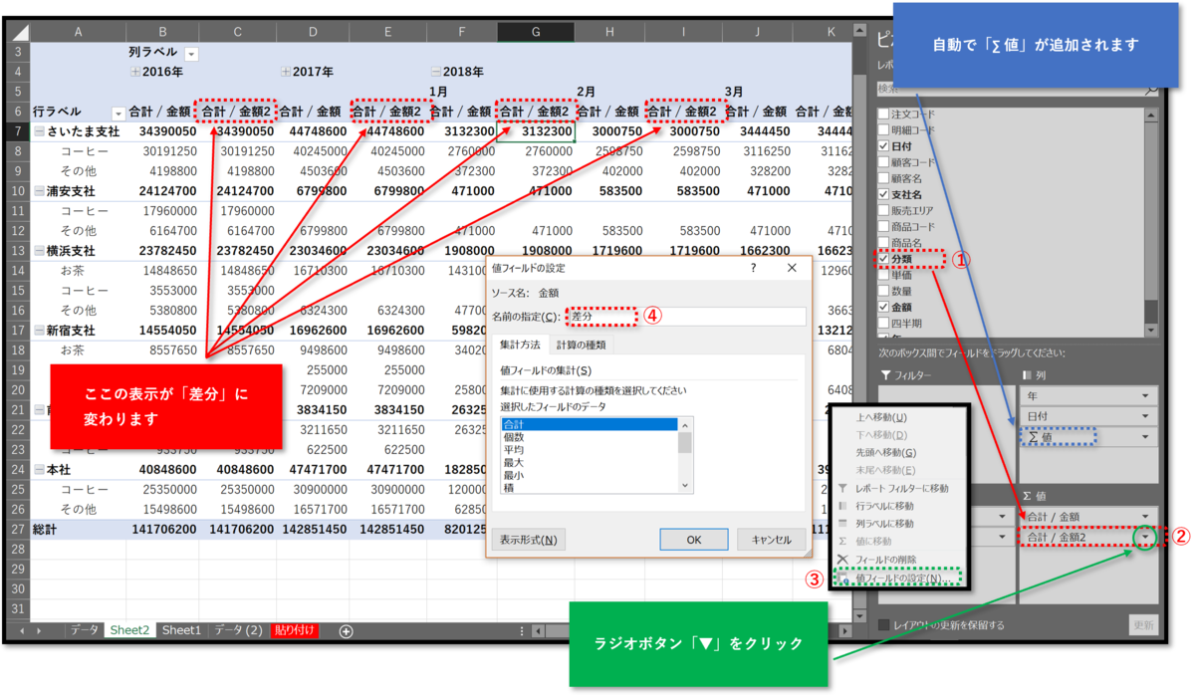This screenshot has width=1195, height=695.
Task: Open the 合計 / 金額 value field dropdown
Action: click(1146, 516)
